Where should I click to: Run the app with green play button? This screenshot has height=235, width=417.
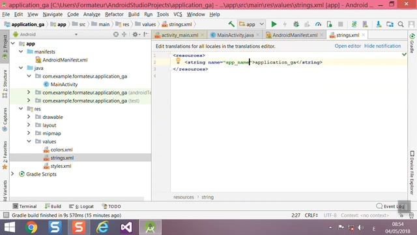pyautogui.click(x=274, y=24)
